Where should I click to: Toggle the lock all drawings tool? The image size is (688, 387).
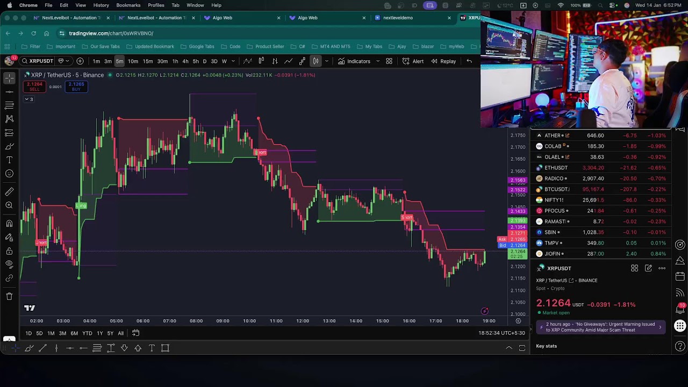click(9, 251)
